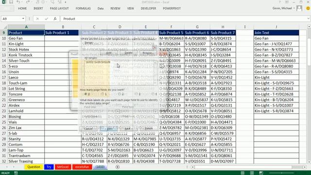Switch to the MrExcel sheet tab
This screenshot has height=175, width=311.
[63, 167]
